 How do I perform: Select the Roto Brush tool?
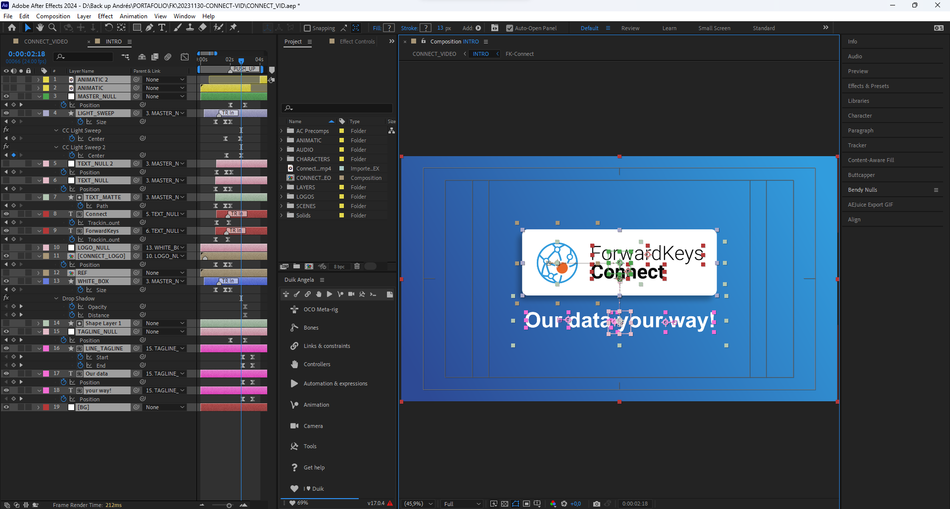click(x=218, y=28)
